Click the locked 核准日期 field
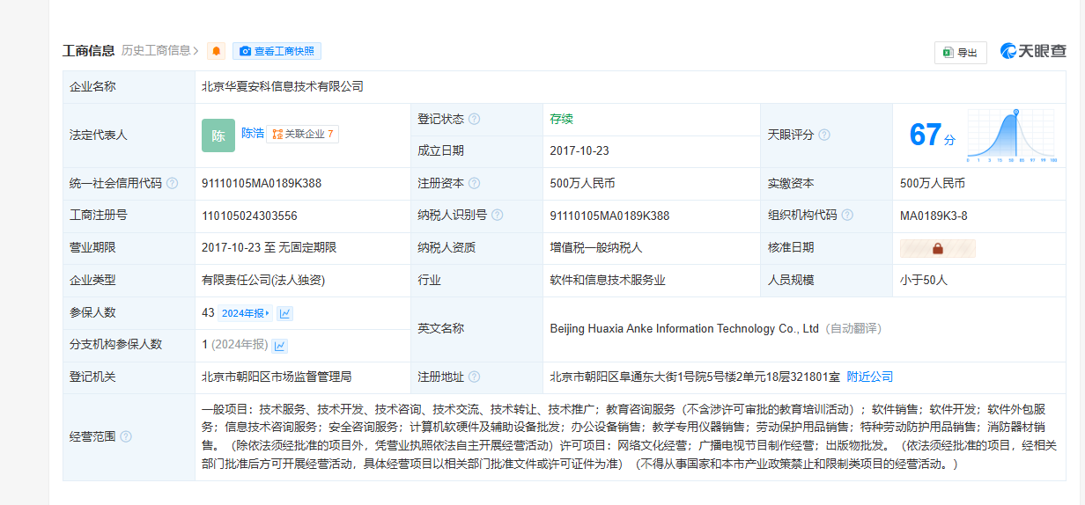The width and height of the screenshot is (1085, 505). click(x=937, y=248)
